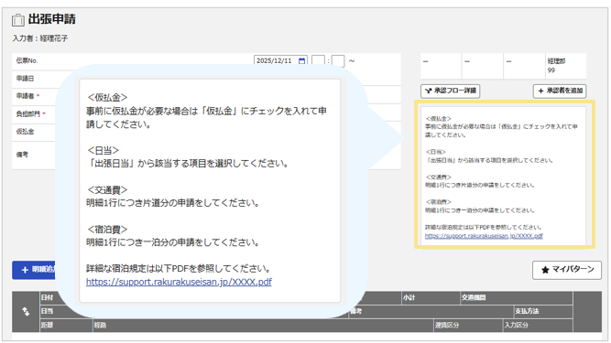Click the blue 明細追加 button
This screenshot has width=611, height=343.
pos(34,270)
